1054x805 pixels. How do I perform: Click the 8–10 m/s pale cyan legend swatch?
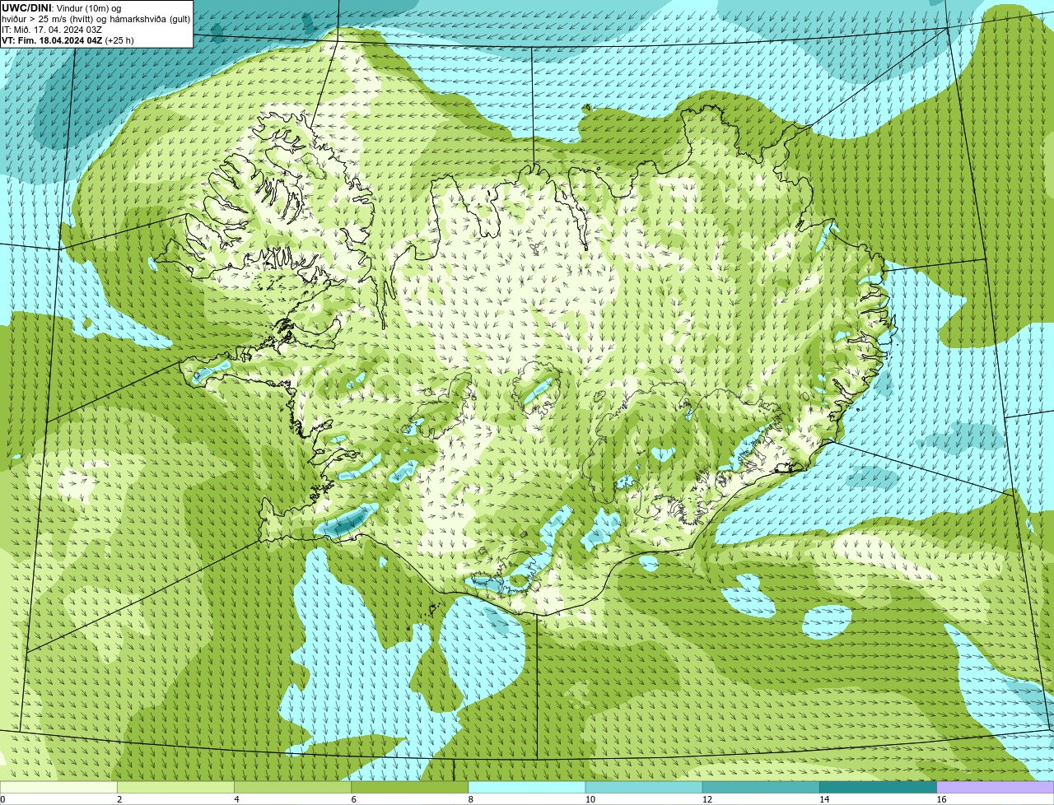click(x=527, y=787)
